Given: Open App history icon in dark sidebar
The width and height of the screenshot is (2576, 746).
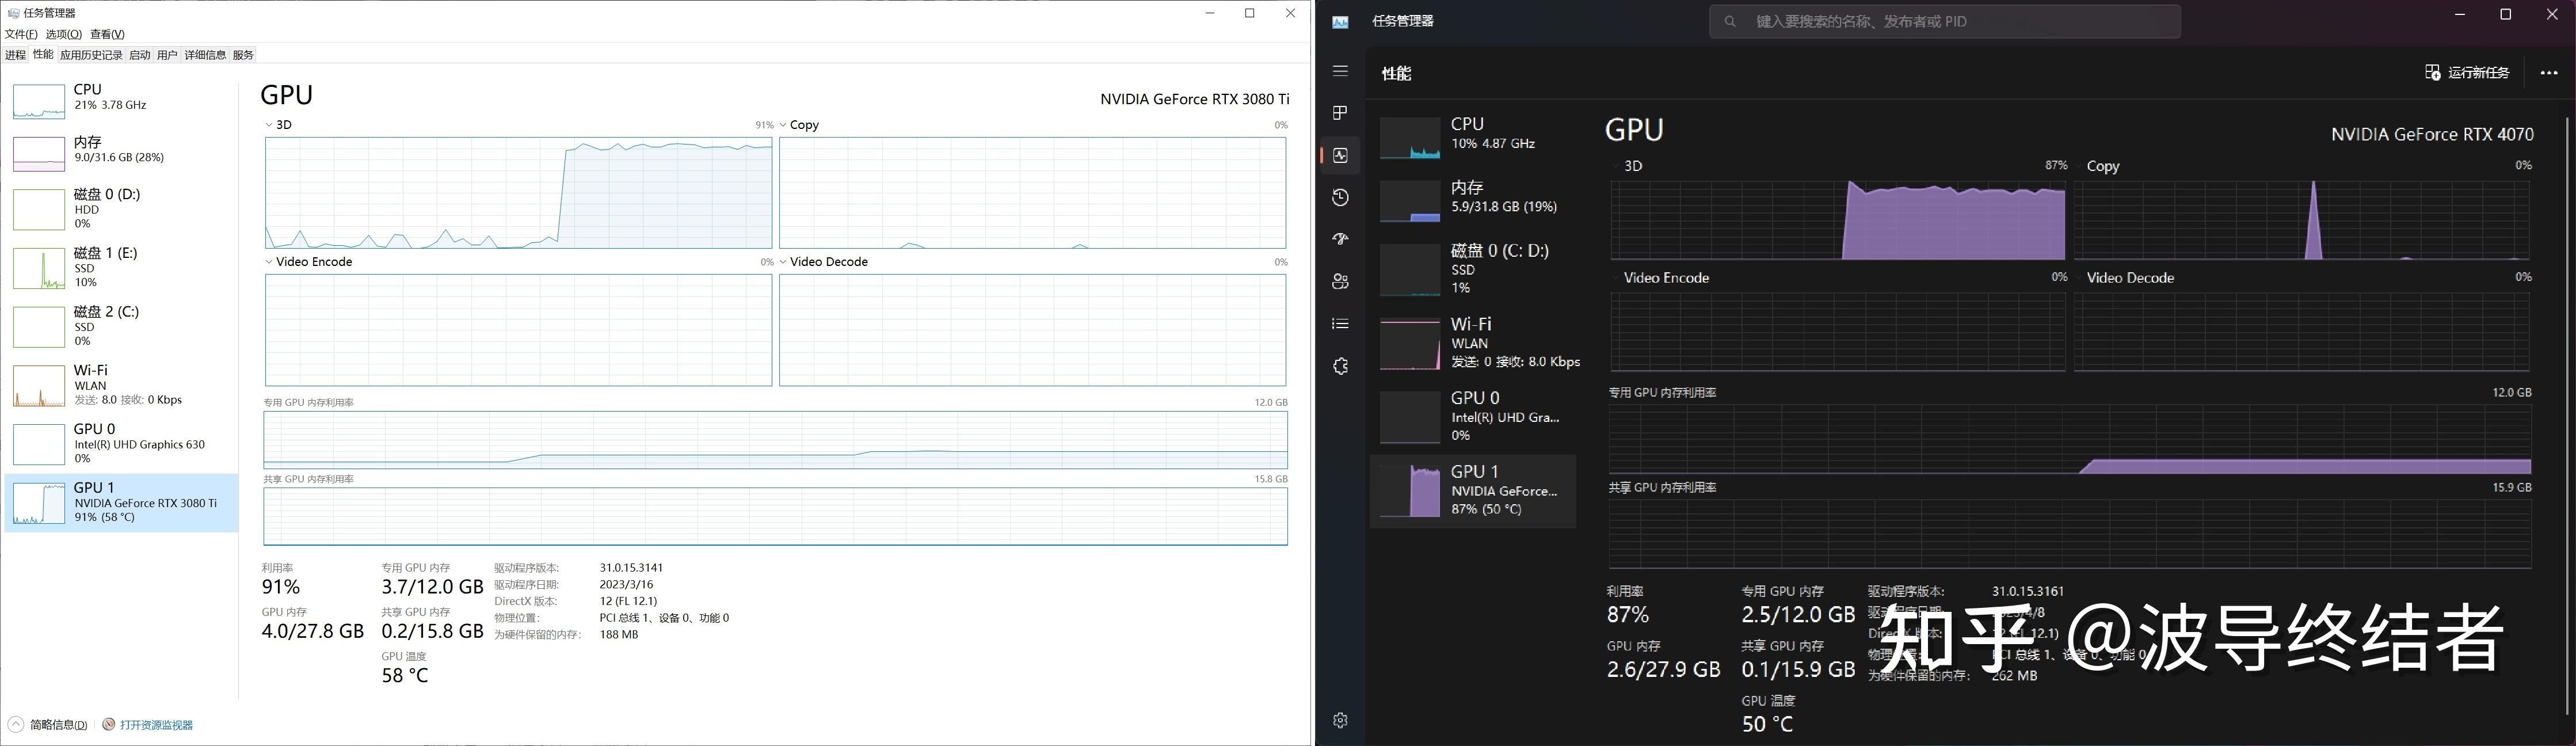Looking at the screenshot, I should pyautogui.click(x=1340, y=198).
